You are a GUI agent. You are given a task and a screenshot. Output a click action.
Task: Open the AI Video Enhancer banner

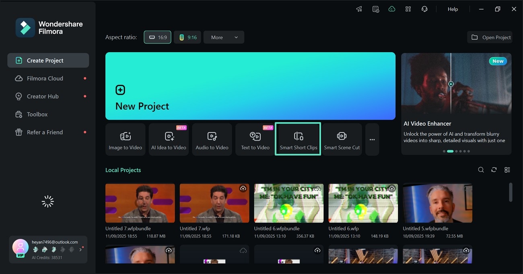point(456,104)
